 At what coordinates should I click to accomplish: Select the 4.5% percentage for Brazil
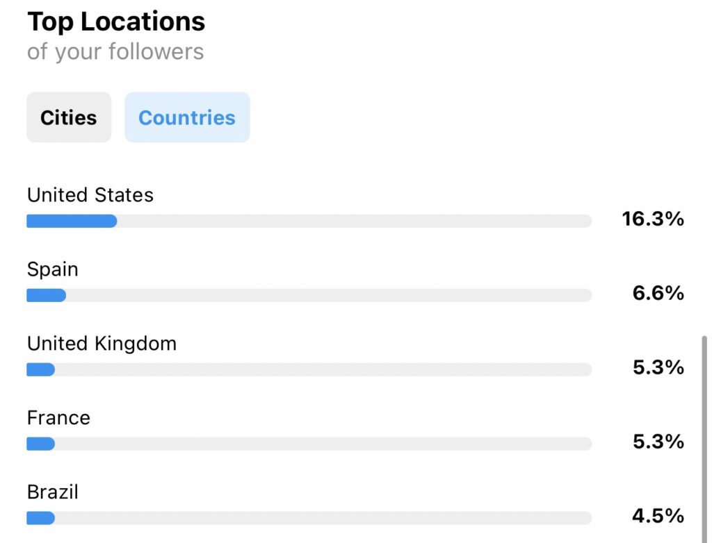click(658, 516)
